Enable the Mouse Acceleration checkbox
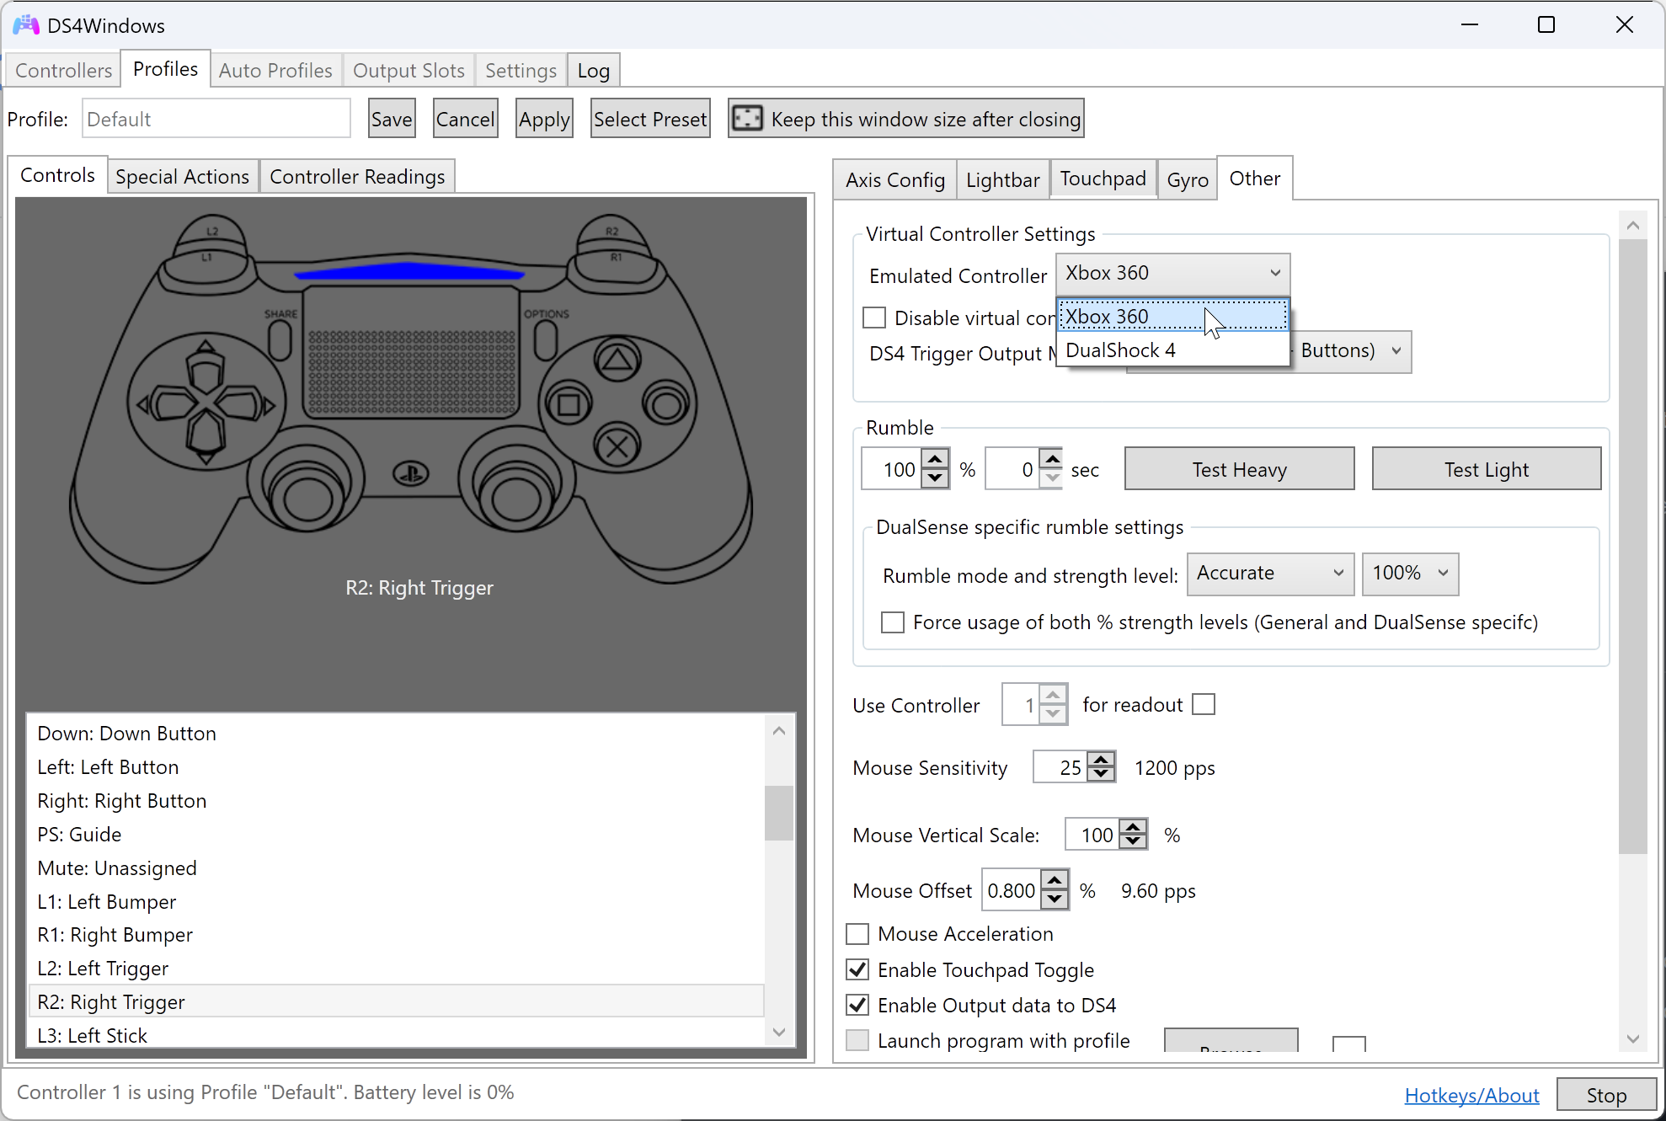This screenshot has width=1666, height=1121. click(857, 934)
